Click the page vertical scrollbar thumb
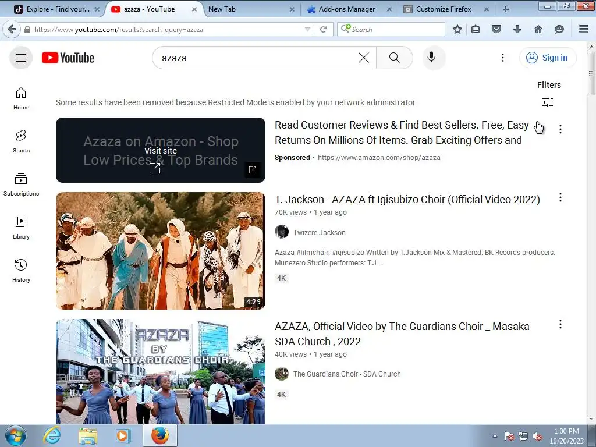Screen dimensions: 596x447 tap(591, 73)
